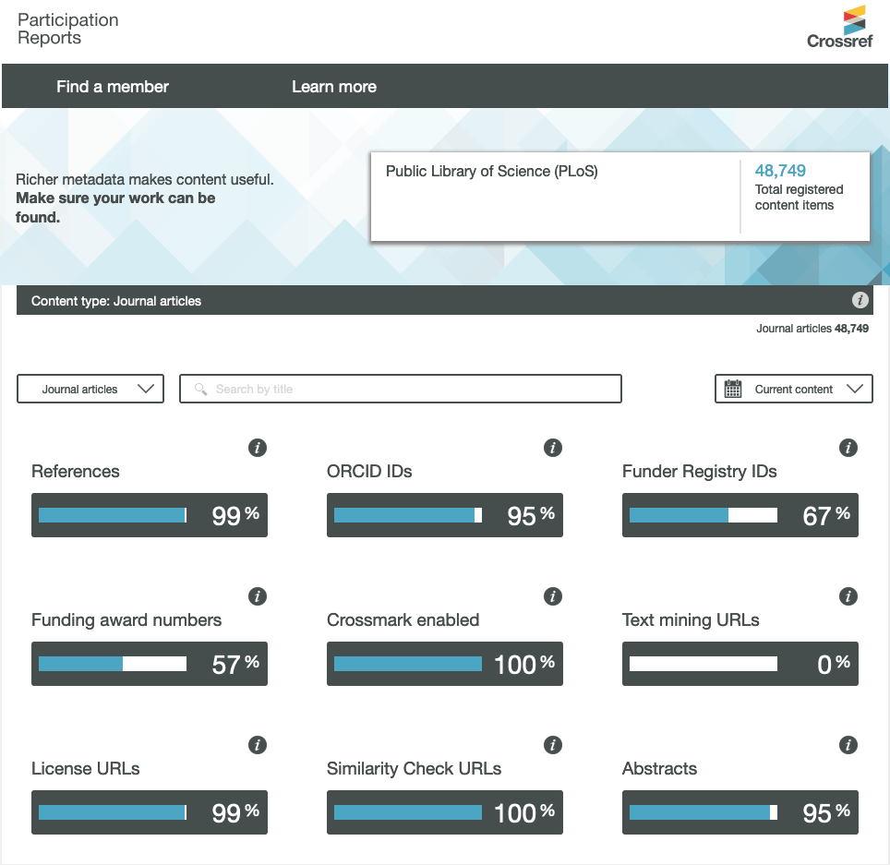Show info for References metric

pyautogui.click(x=258, y=448)
